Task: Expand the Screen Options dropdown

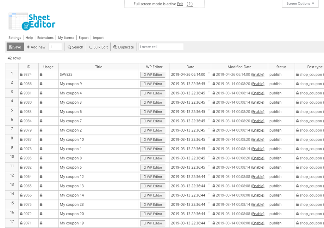Action: tap(300, 3)
